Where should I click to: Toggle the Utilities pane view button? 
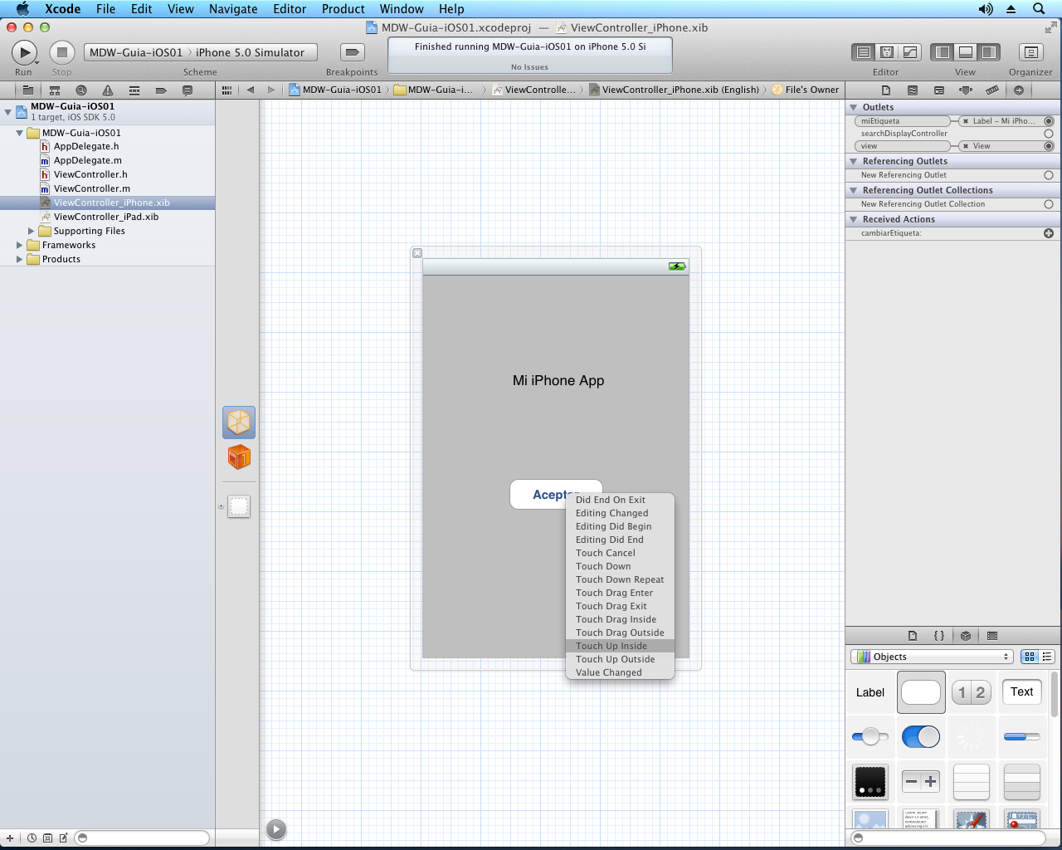(x=989, y=52)
